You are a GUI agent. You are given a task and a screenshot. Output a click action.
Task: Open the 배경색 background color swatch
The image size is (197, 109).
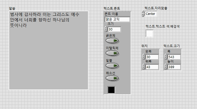coord(149,33)
